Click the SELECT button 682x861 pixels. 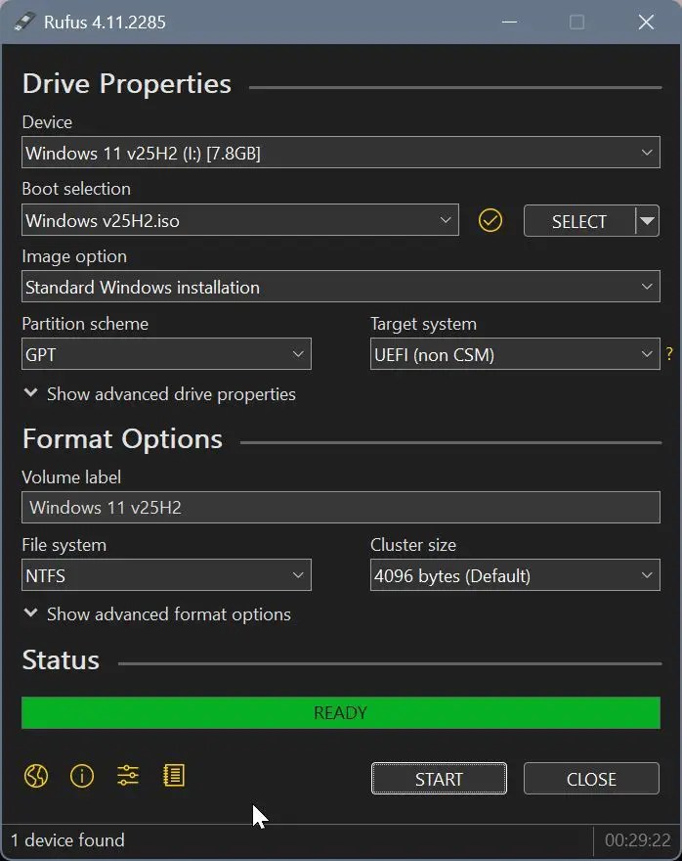pyautogui.click(x=579, y=221)
